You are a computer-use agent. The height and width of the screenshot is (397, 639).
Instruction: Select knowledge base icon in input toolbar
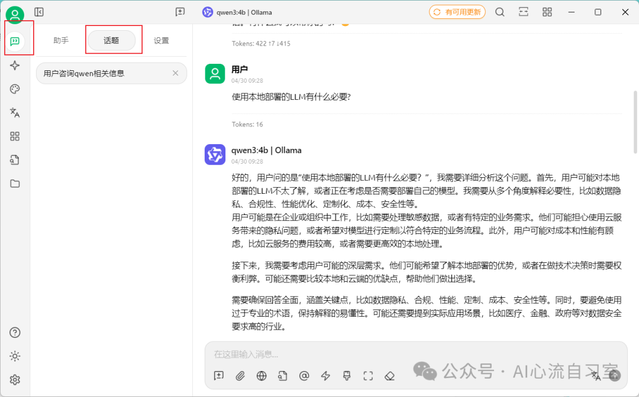(283, 376)
